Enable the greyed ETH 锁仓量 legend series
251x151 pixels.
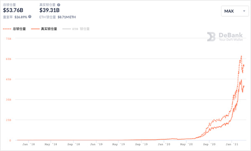(x=76, y=29)
